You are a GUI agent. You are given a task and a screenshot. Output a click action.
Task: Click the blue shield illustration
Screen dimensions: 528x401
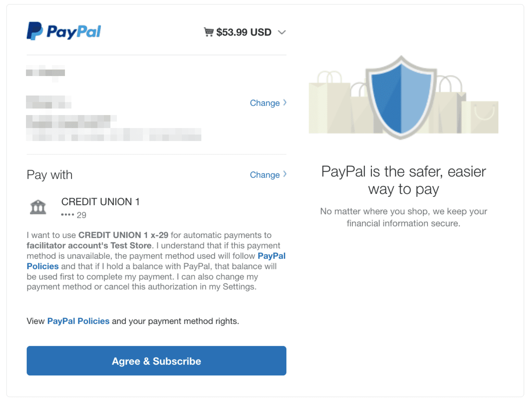[x=401, y=97]
